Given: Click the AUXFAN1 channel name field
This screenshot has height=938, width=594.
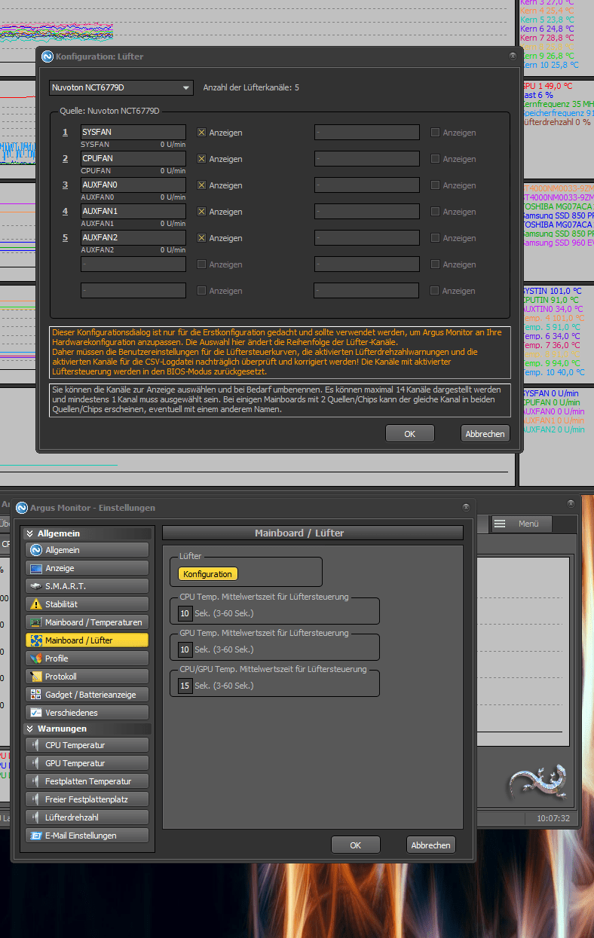Looking at the screenshot, I should point(133,212).
